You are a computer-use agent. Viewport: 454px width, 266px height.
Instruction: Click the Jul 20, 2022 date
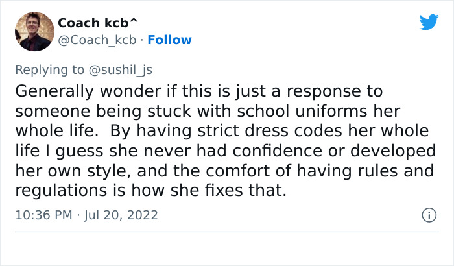(121, 214)
